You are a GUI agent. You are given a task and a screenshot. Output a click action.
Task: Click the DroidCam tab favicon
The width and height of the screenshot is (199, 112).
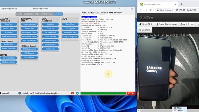click(141, 4)
